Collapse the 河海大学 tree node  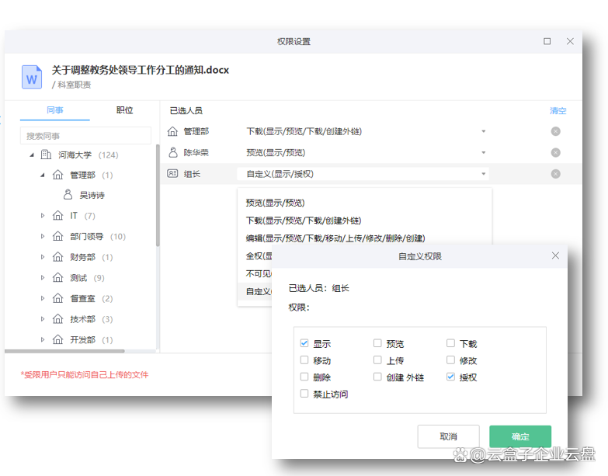coord(32,155)
